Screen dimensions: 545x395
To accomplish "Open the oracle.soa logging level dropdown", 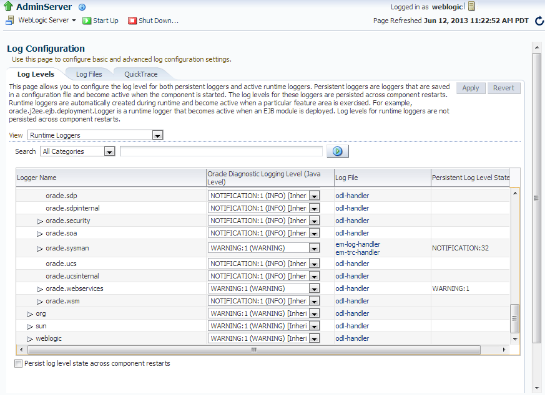I will (x=314, y=232).
